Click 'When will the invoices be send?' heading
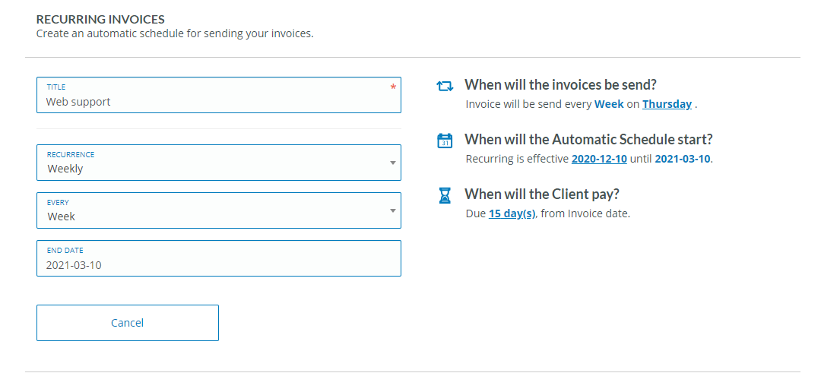Image resolution: width=821 pixels, height=392 pixels. pos(560,85)
